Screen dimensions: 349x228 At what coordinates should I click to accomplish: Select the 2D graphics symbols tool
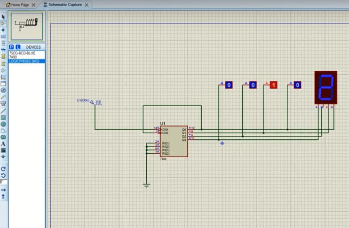3,150
